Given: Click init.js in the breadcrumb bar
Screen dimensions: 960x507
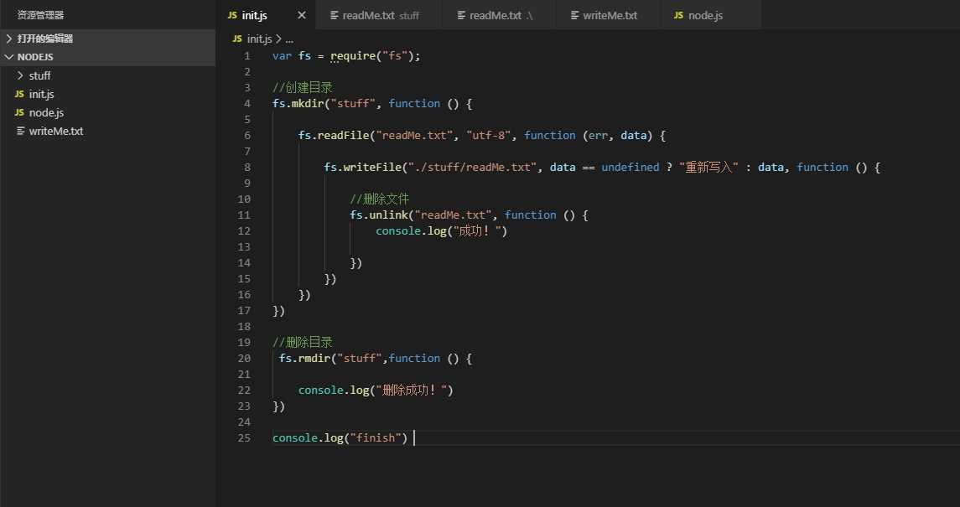Looking at the screenshot, I should [259, 39].
